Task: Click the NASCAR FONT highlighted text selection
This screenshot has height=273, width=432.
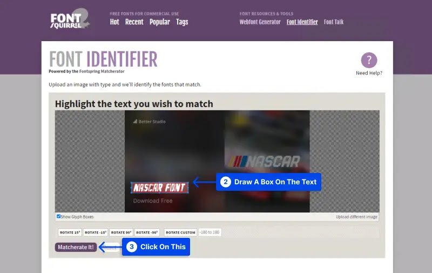Action: [x=159, y=188]
